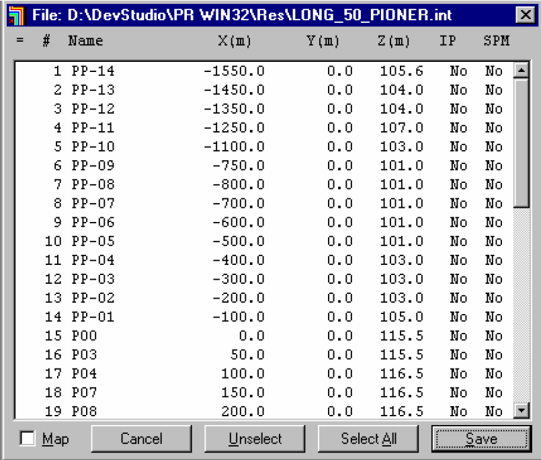Click the vertical scrollbar thumb
Screen dimensions: 541x460
tap(521, 143)
